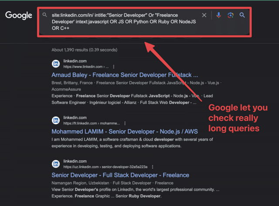This screenshot has width=279, height=206.
Task: Click the 'View Senior Developer's profile' snippet
Action: click(x=136, y=189)
